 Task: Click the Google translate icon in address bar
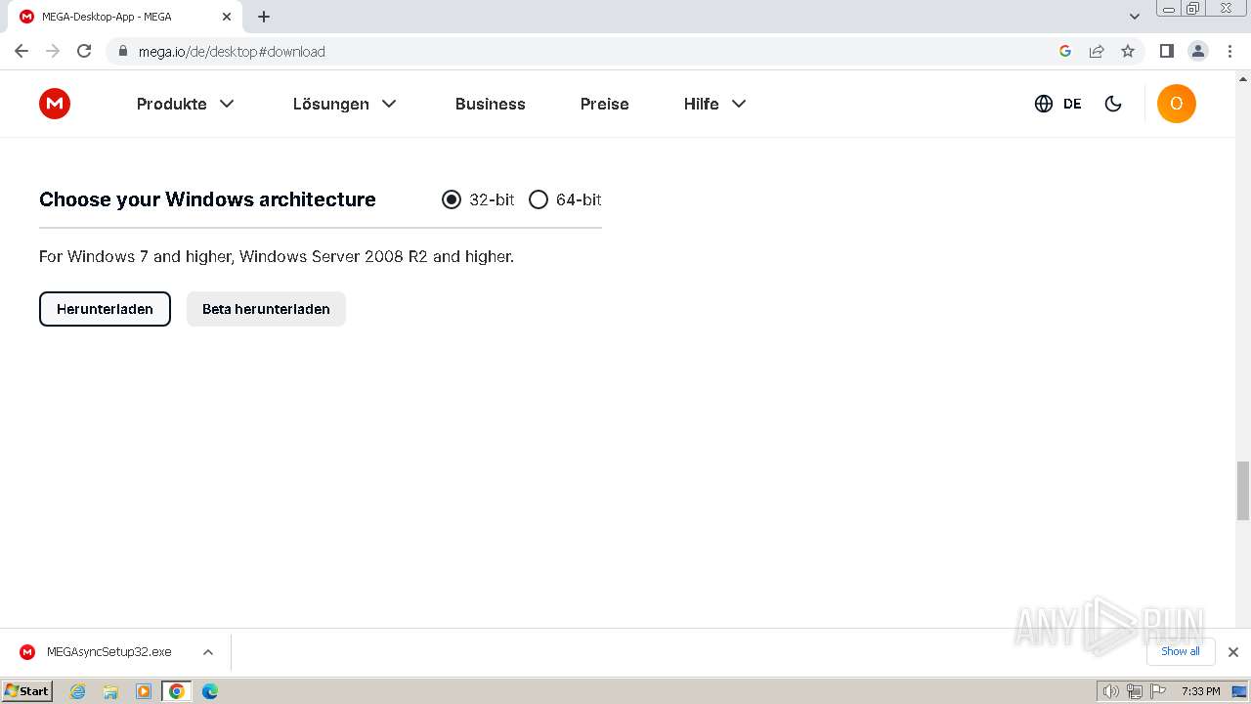1065,51
